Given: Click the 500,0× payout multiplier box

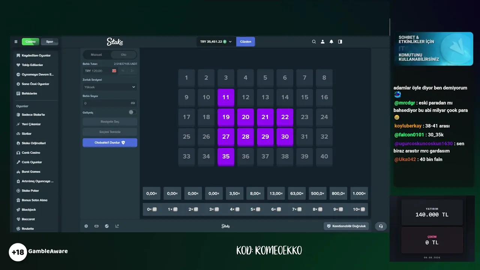Looking at the screenshot, I should [x=318, y=193].
